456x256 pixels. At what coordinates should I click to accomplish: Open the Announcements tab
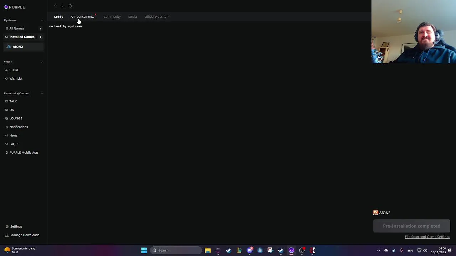coord(82,17)
